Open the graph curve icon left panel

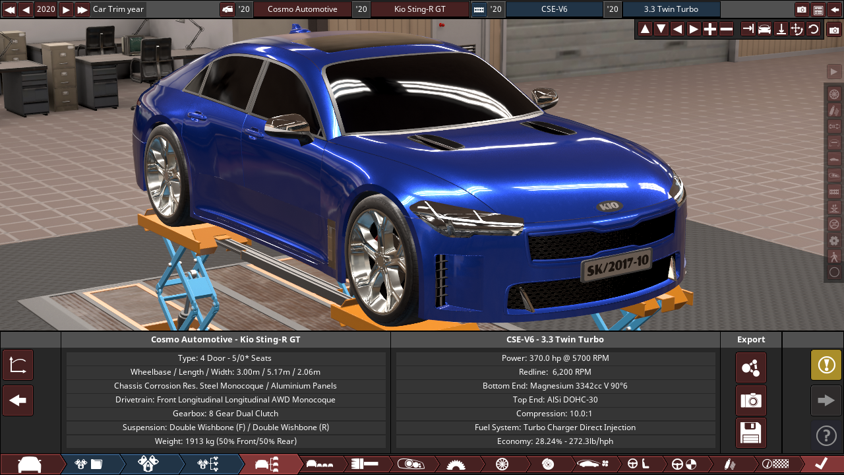pyautogui.click(x=18, y=365)
